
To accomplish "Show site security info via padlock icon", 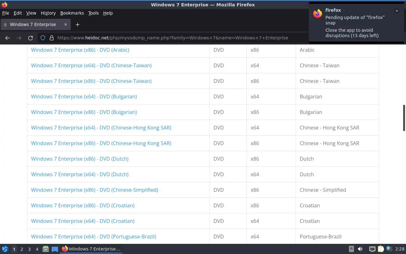I will (52, 38).
